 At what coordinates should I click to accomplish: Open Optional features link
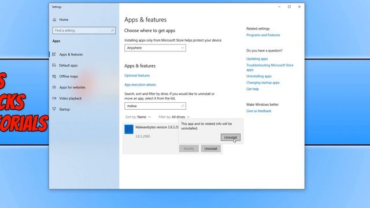137,76
